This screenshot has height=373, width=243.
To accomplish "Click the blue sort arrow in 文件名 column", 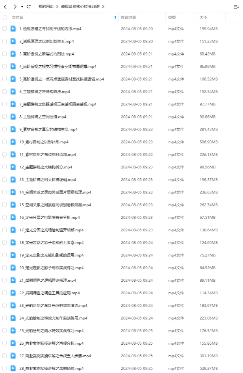I will [x=115, y=17].
